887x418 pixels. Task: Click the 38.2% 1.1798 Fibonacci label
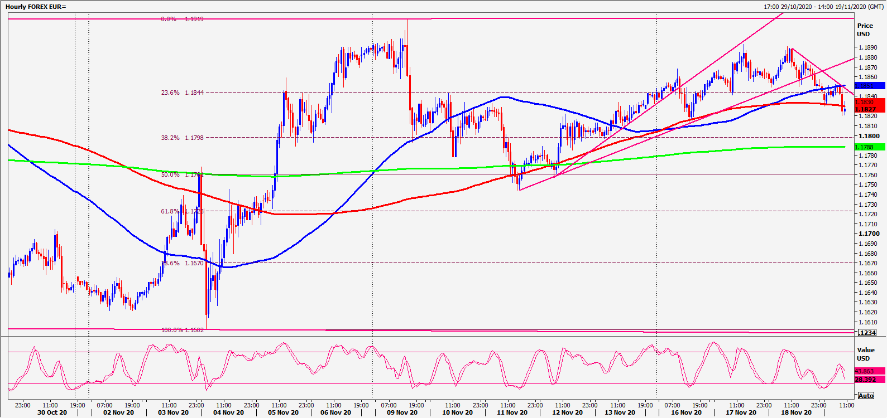[183, 138]
